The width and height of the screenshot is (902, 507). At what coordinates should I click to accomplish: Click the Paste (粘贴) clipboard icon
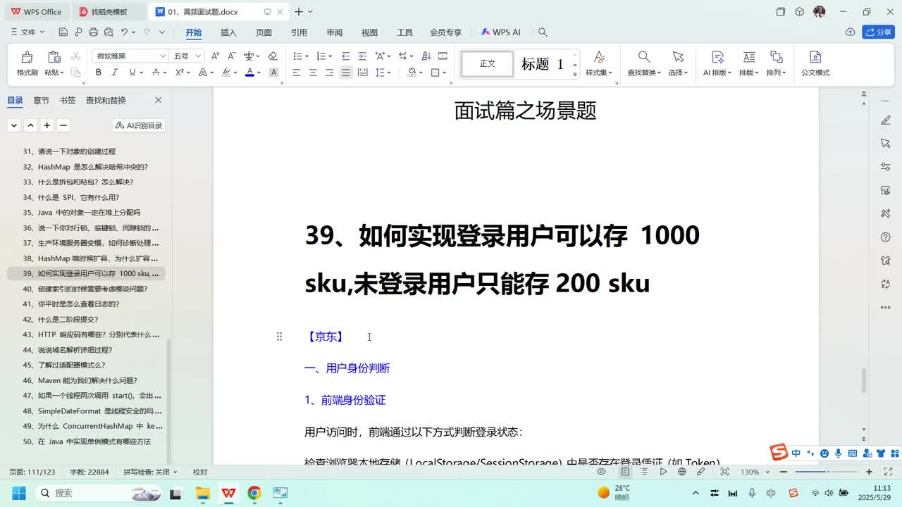(x=54, y=57)
